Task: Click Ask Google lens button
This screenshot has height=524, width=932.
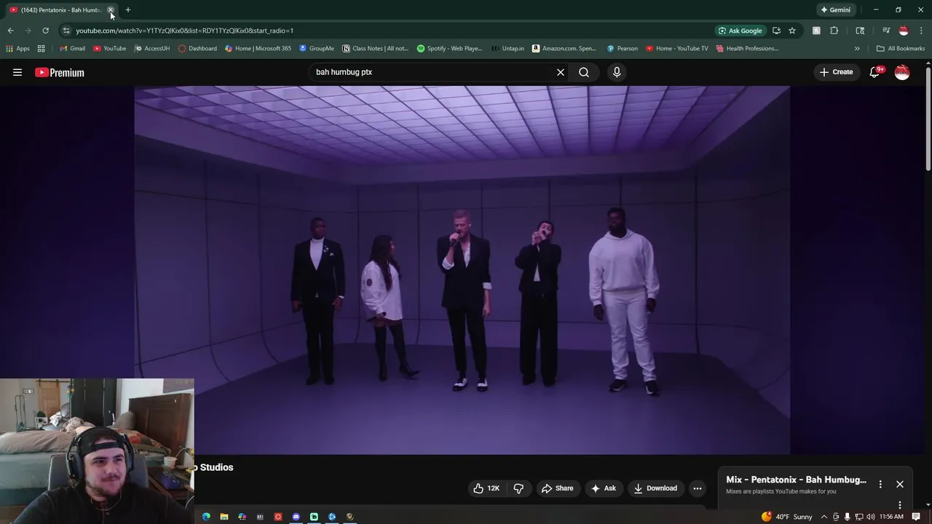Action: 740,31
